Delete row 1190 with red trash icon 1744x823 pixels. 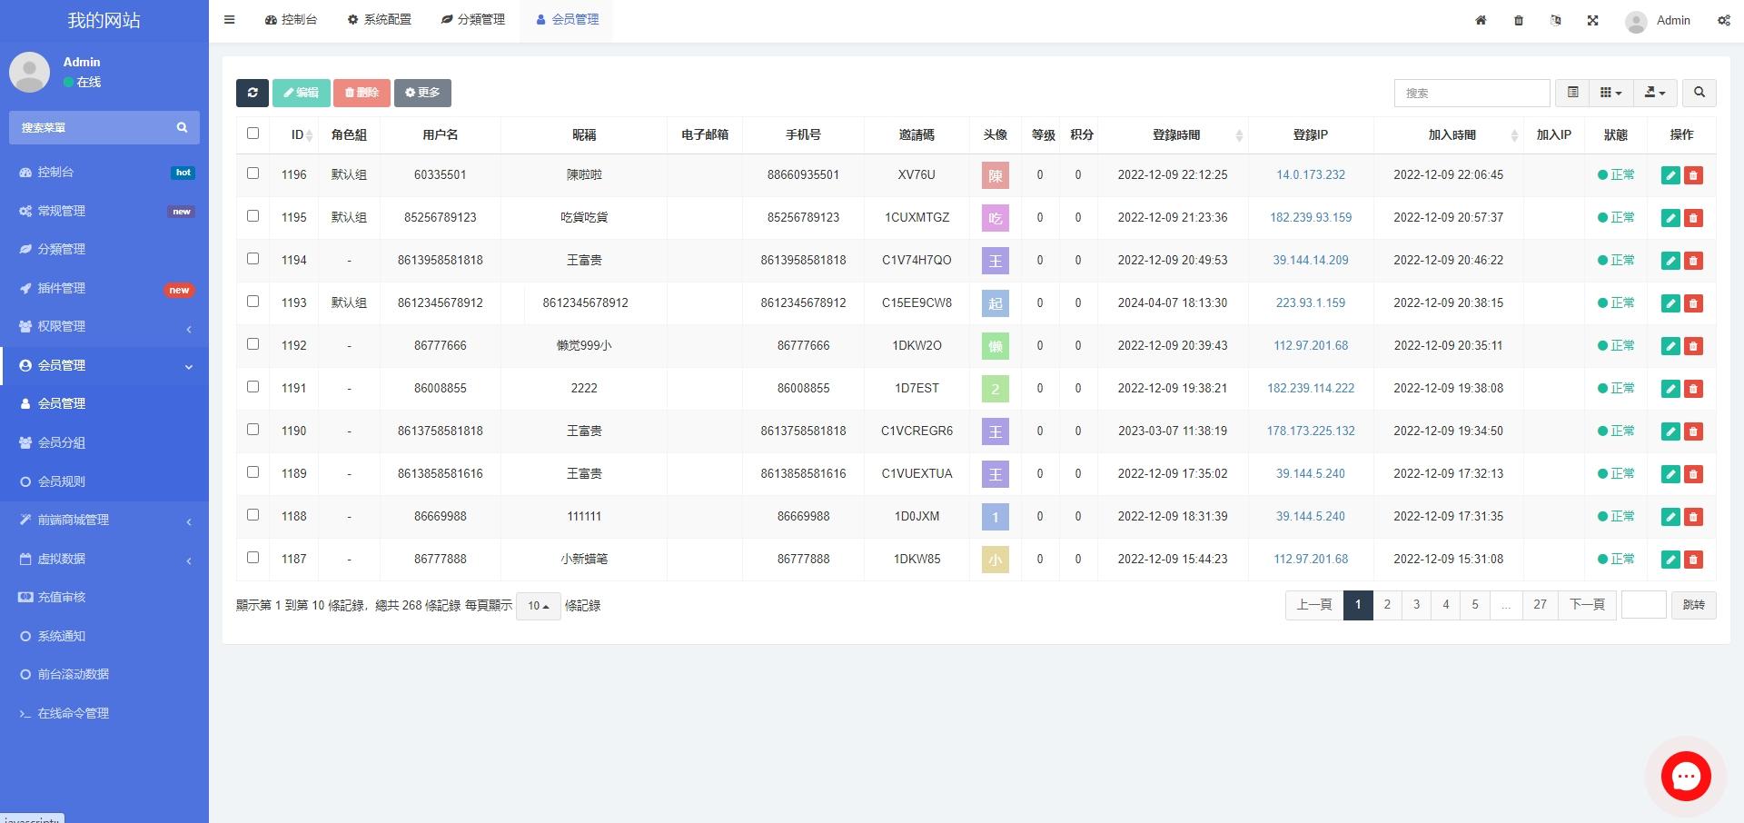tap(1693, 431)
